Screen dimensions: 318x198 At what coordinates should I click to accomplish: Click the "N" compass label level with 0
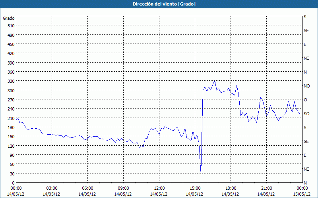(x=305, y=183)
